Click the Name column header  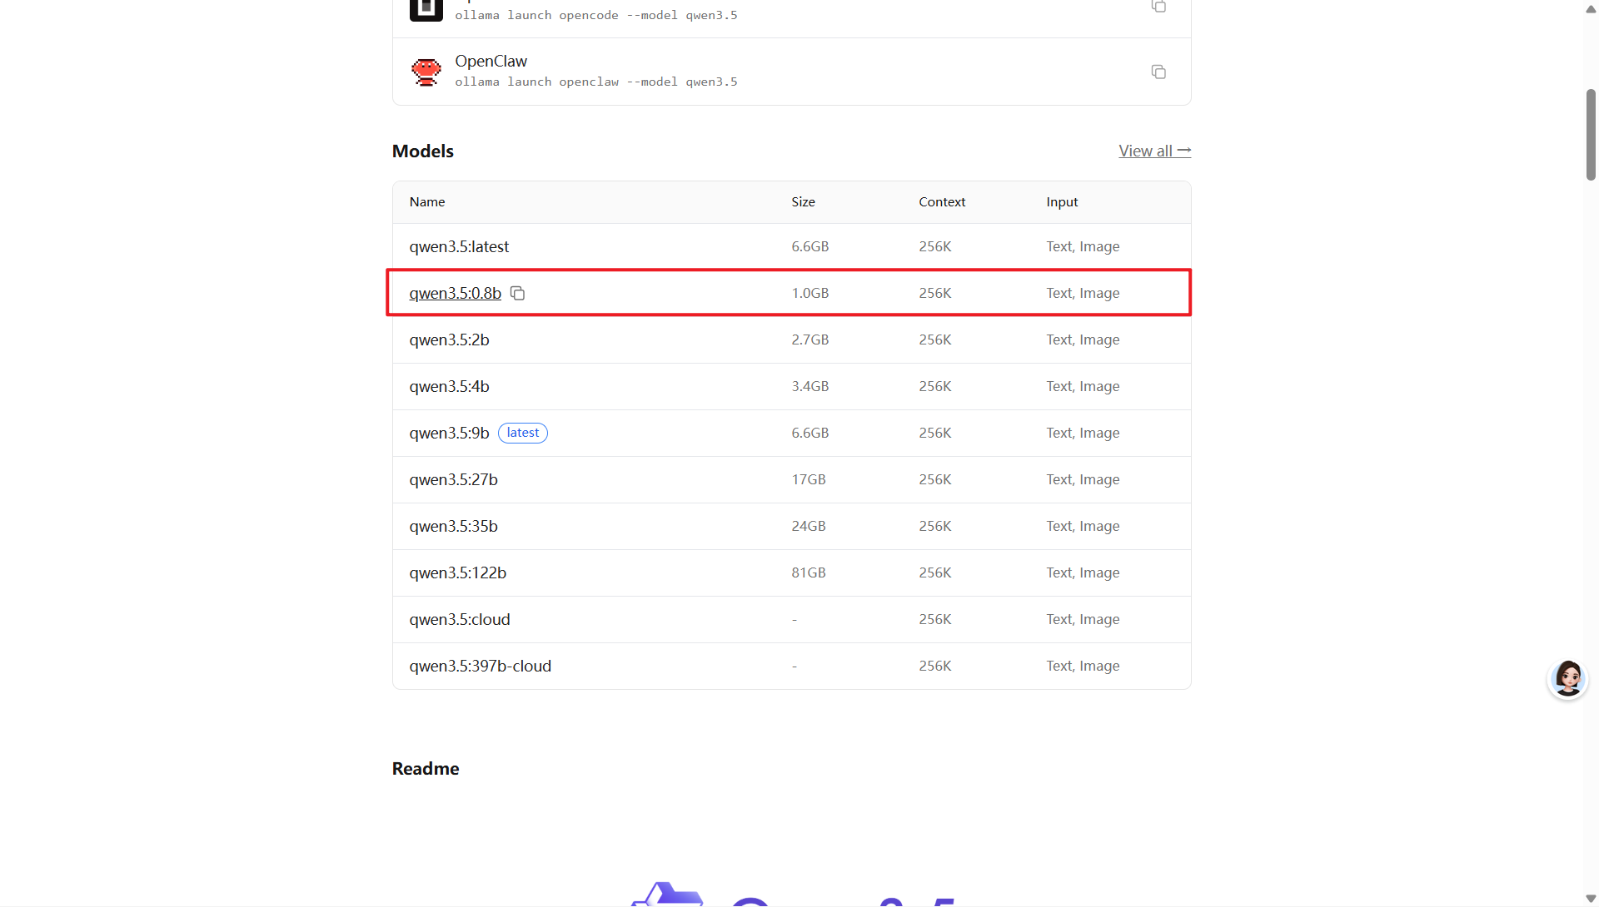[x=426, y=202]
